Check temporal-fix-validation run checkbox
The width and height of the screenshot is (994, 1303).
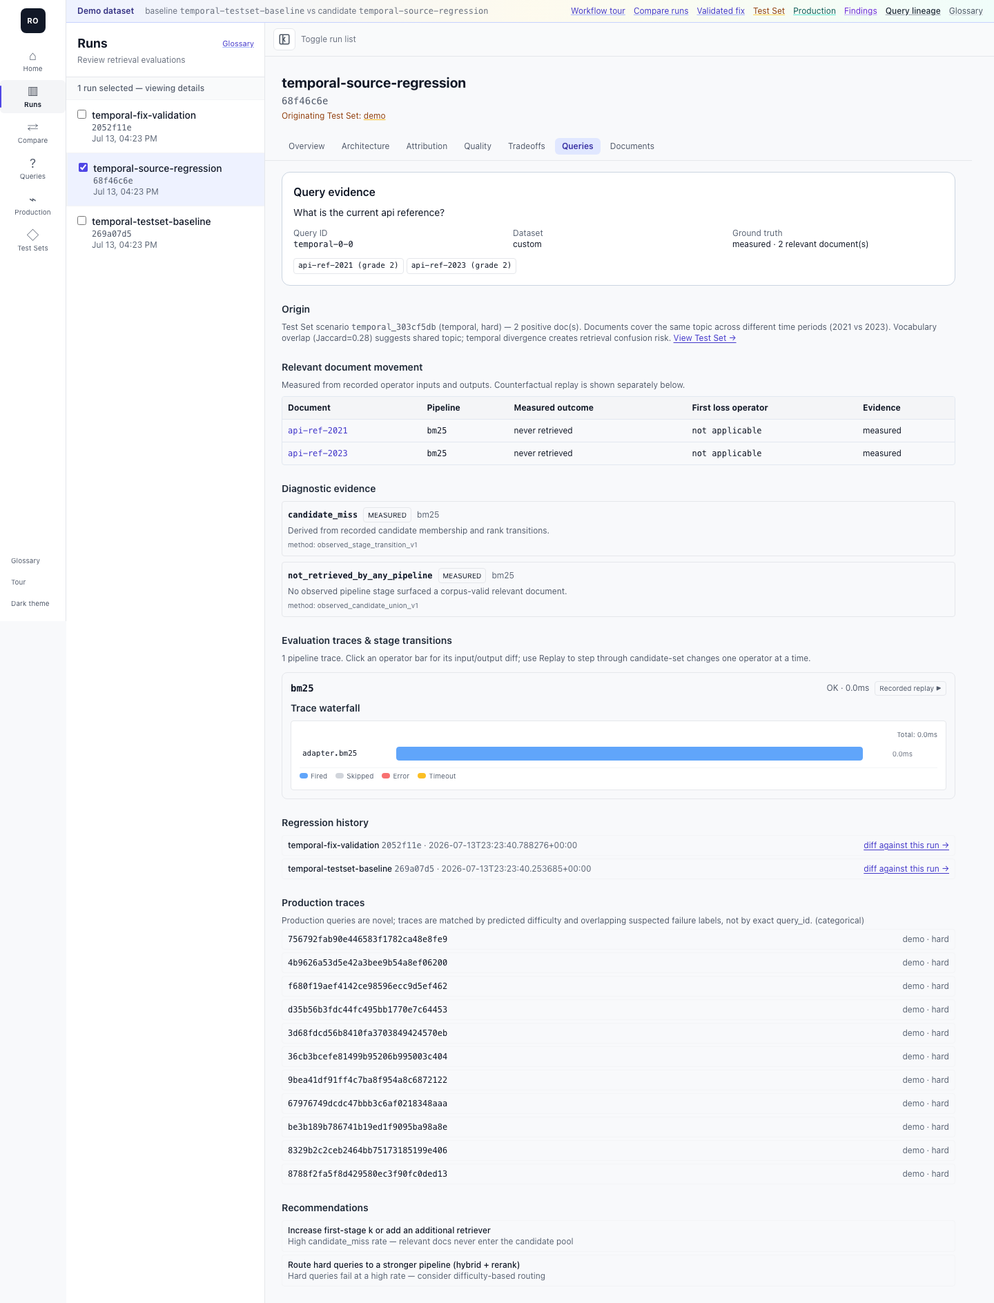pyautogui.click(x=82, y=115)
